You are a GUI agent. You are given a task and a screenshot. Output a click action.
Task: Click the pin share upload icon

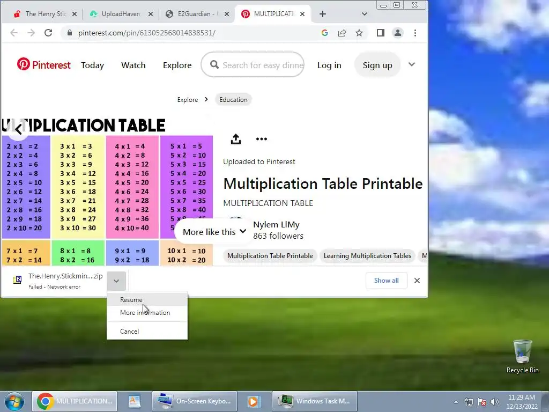(x=236, y=139)
